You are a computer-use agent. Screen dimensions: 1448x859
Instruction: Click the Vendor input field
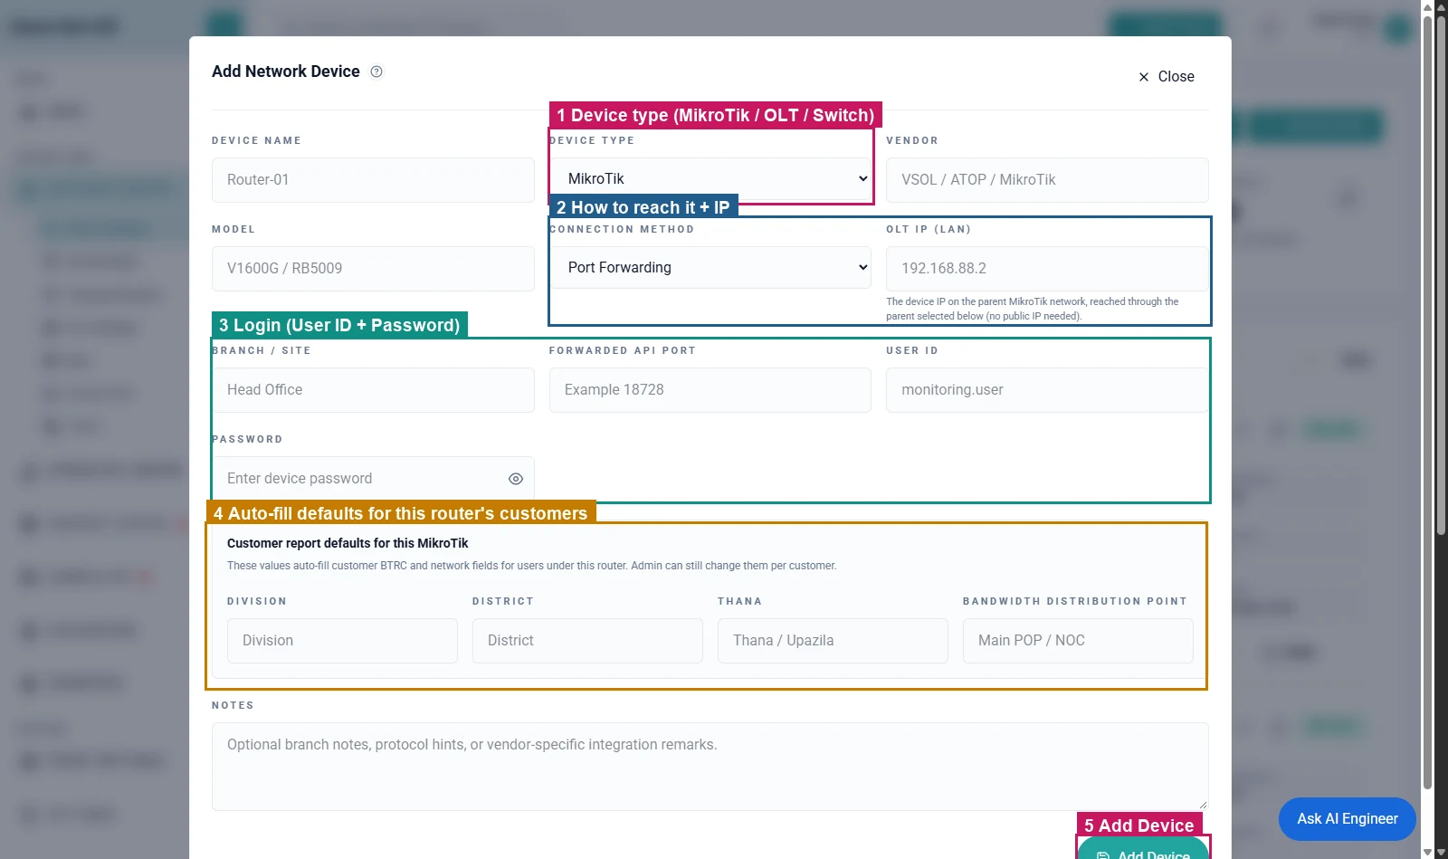(x=1047, y=180)
